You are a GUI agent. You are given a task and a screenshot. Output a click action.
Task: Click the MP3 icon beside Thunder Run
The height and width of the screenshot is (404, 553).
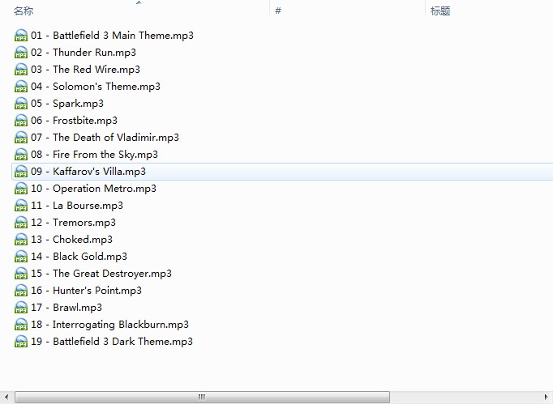coord(21,53)
